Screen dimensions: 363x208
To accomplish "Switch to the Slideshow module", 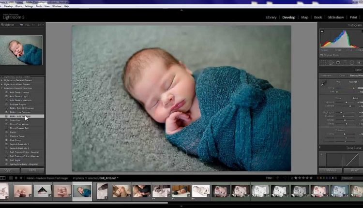I will pos(336,17).
